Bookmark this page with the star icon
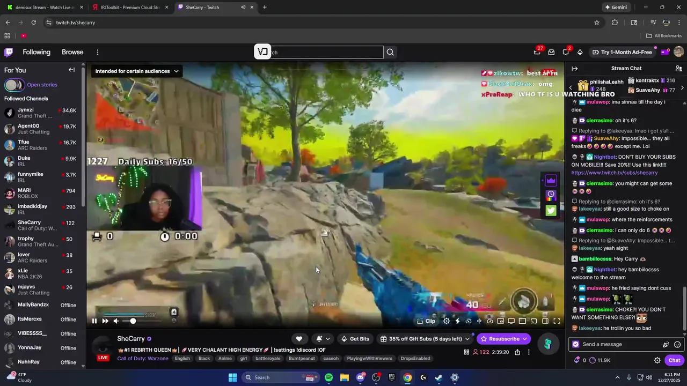The width and height of the screenshot is (687, 386). [x=596, y=23]
